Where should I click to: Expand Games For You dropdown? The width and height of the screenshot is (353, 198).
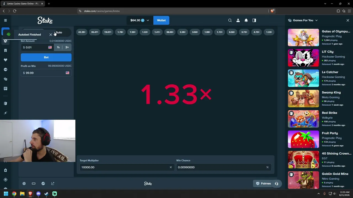pyautogui.click(x=316, y=20)
